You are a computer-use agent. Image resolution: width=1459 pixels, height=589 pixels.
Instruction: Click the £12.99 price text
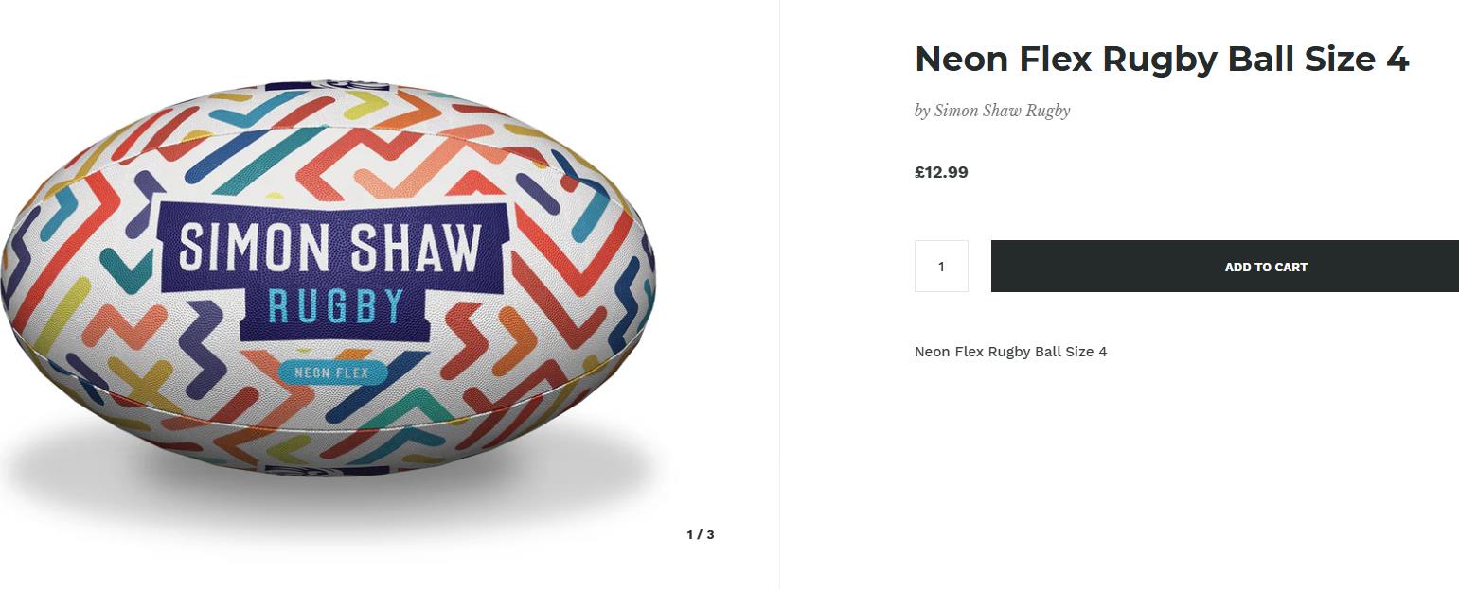click(941, 172)
